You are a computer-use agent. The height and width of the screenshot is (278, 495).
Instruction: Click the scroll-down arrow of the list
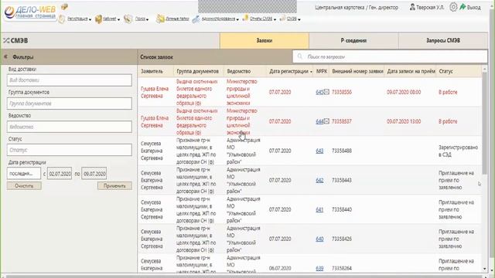485,269
